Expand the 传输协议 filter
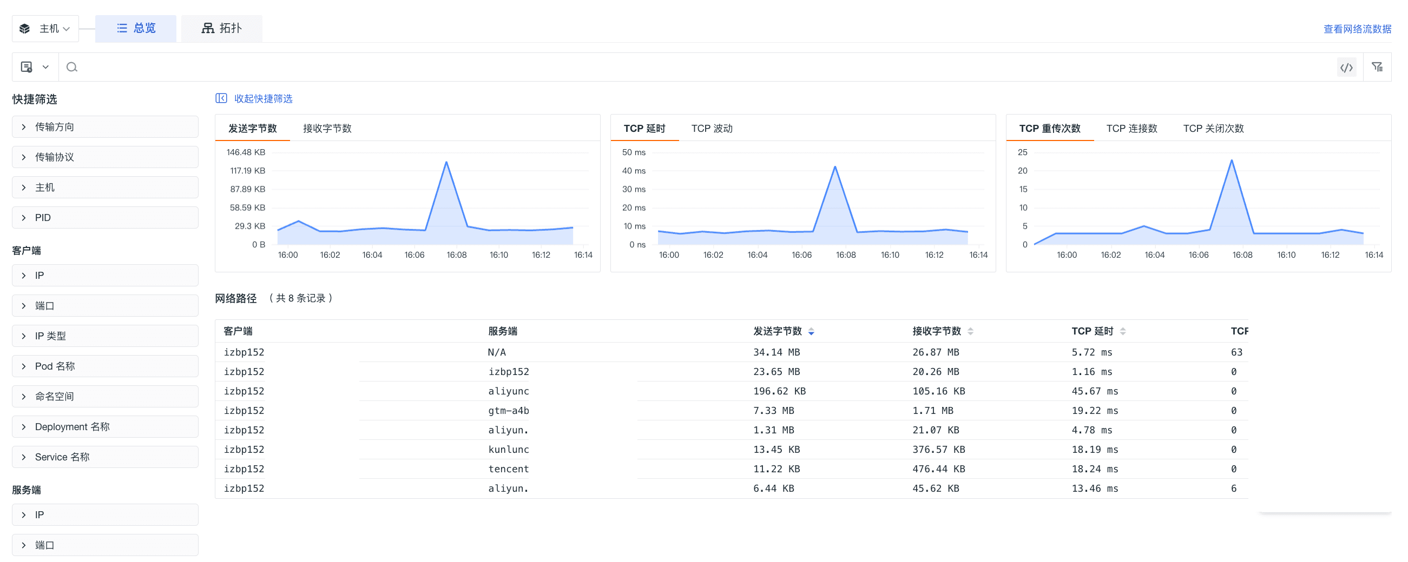This screenshot has height=562, width=1408. point(105,157)
